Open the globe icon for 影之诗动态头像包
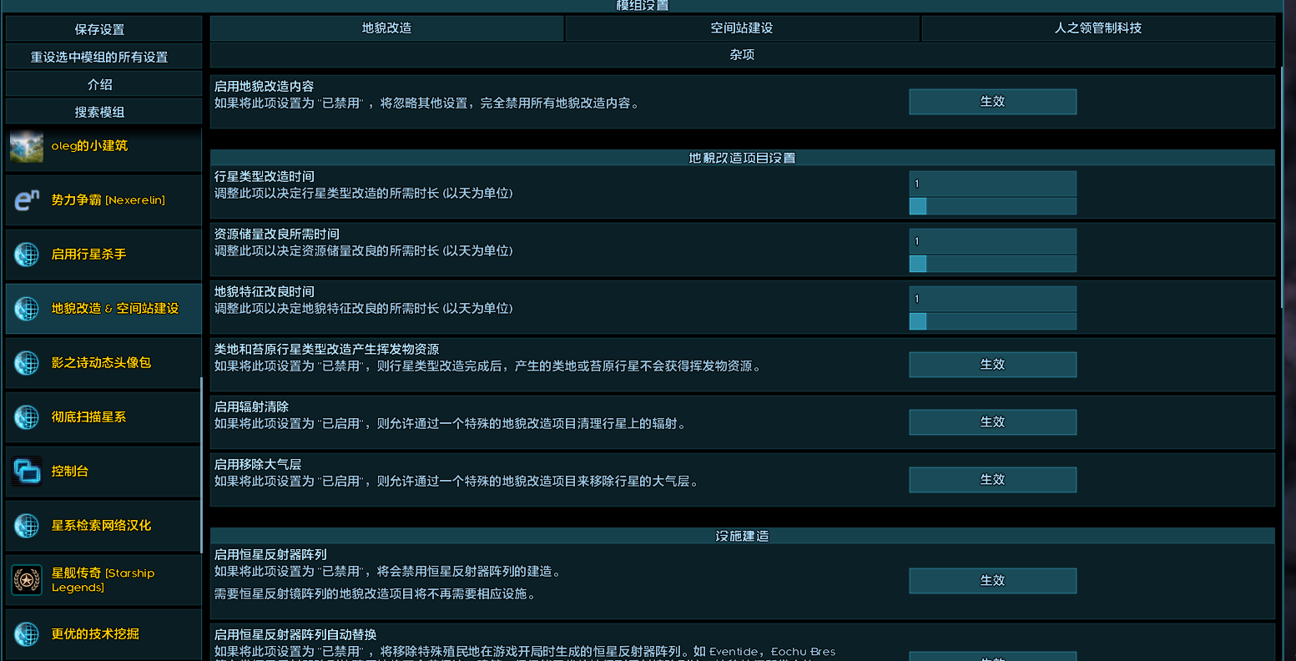 [27, 363]
